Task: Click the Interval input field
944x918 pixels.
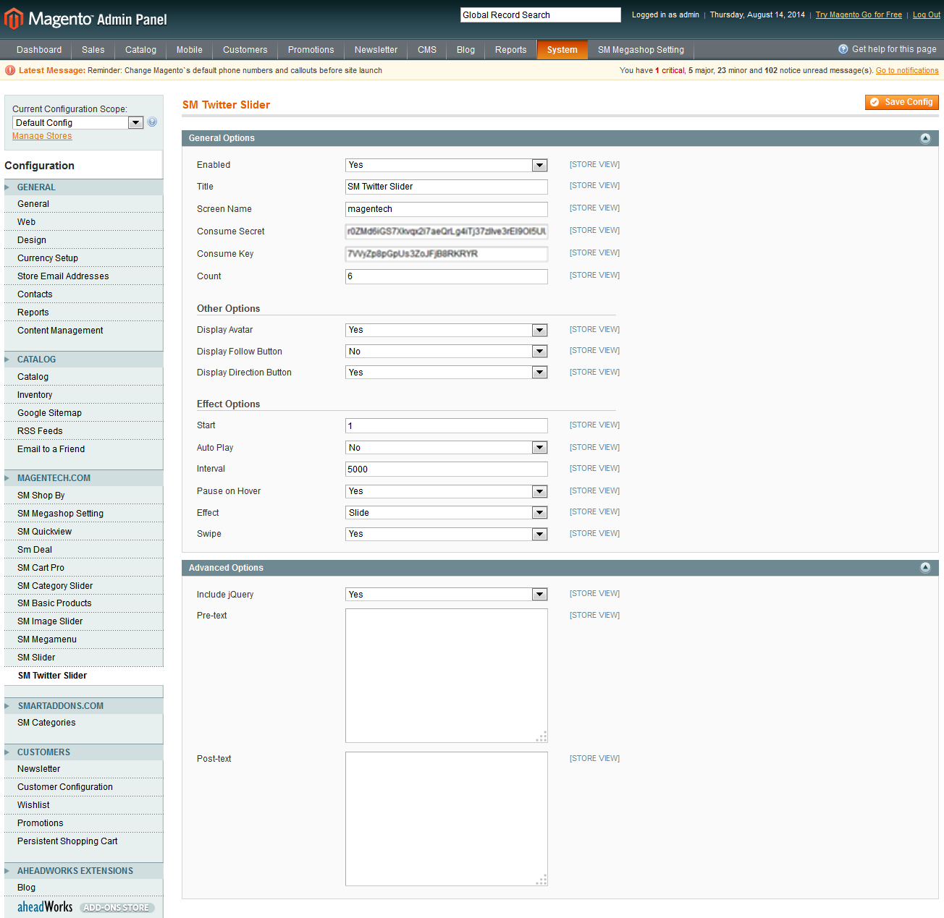Action: click(447, 469)
